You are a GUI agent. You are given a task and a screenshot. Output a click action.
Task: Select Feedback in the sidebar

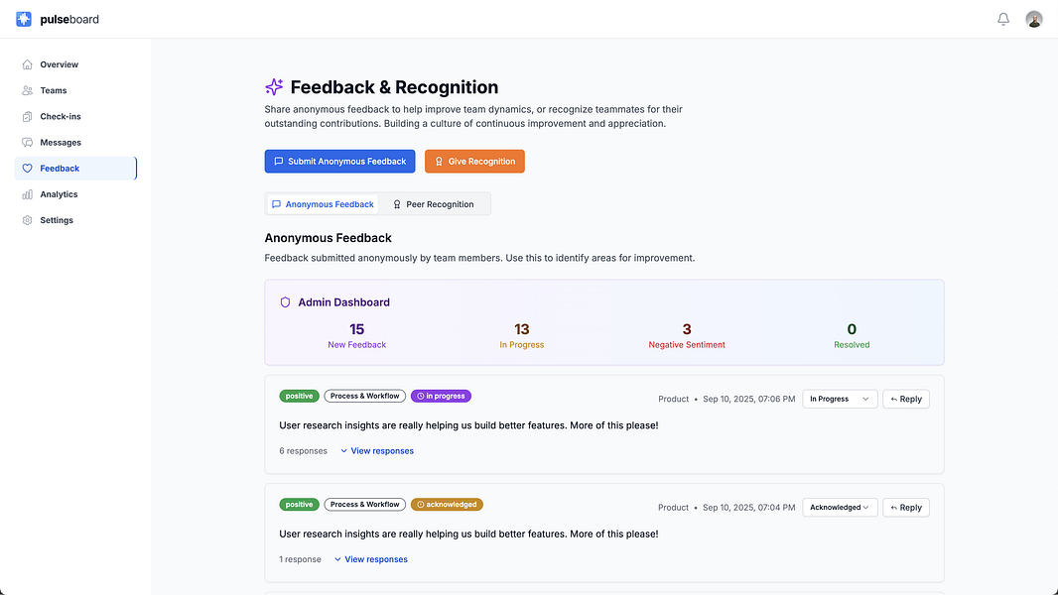point(60,169)
